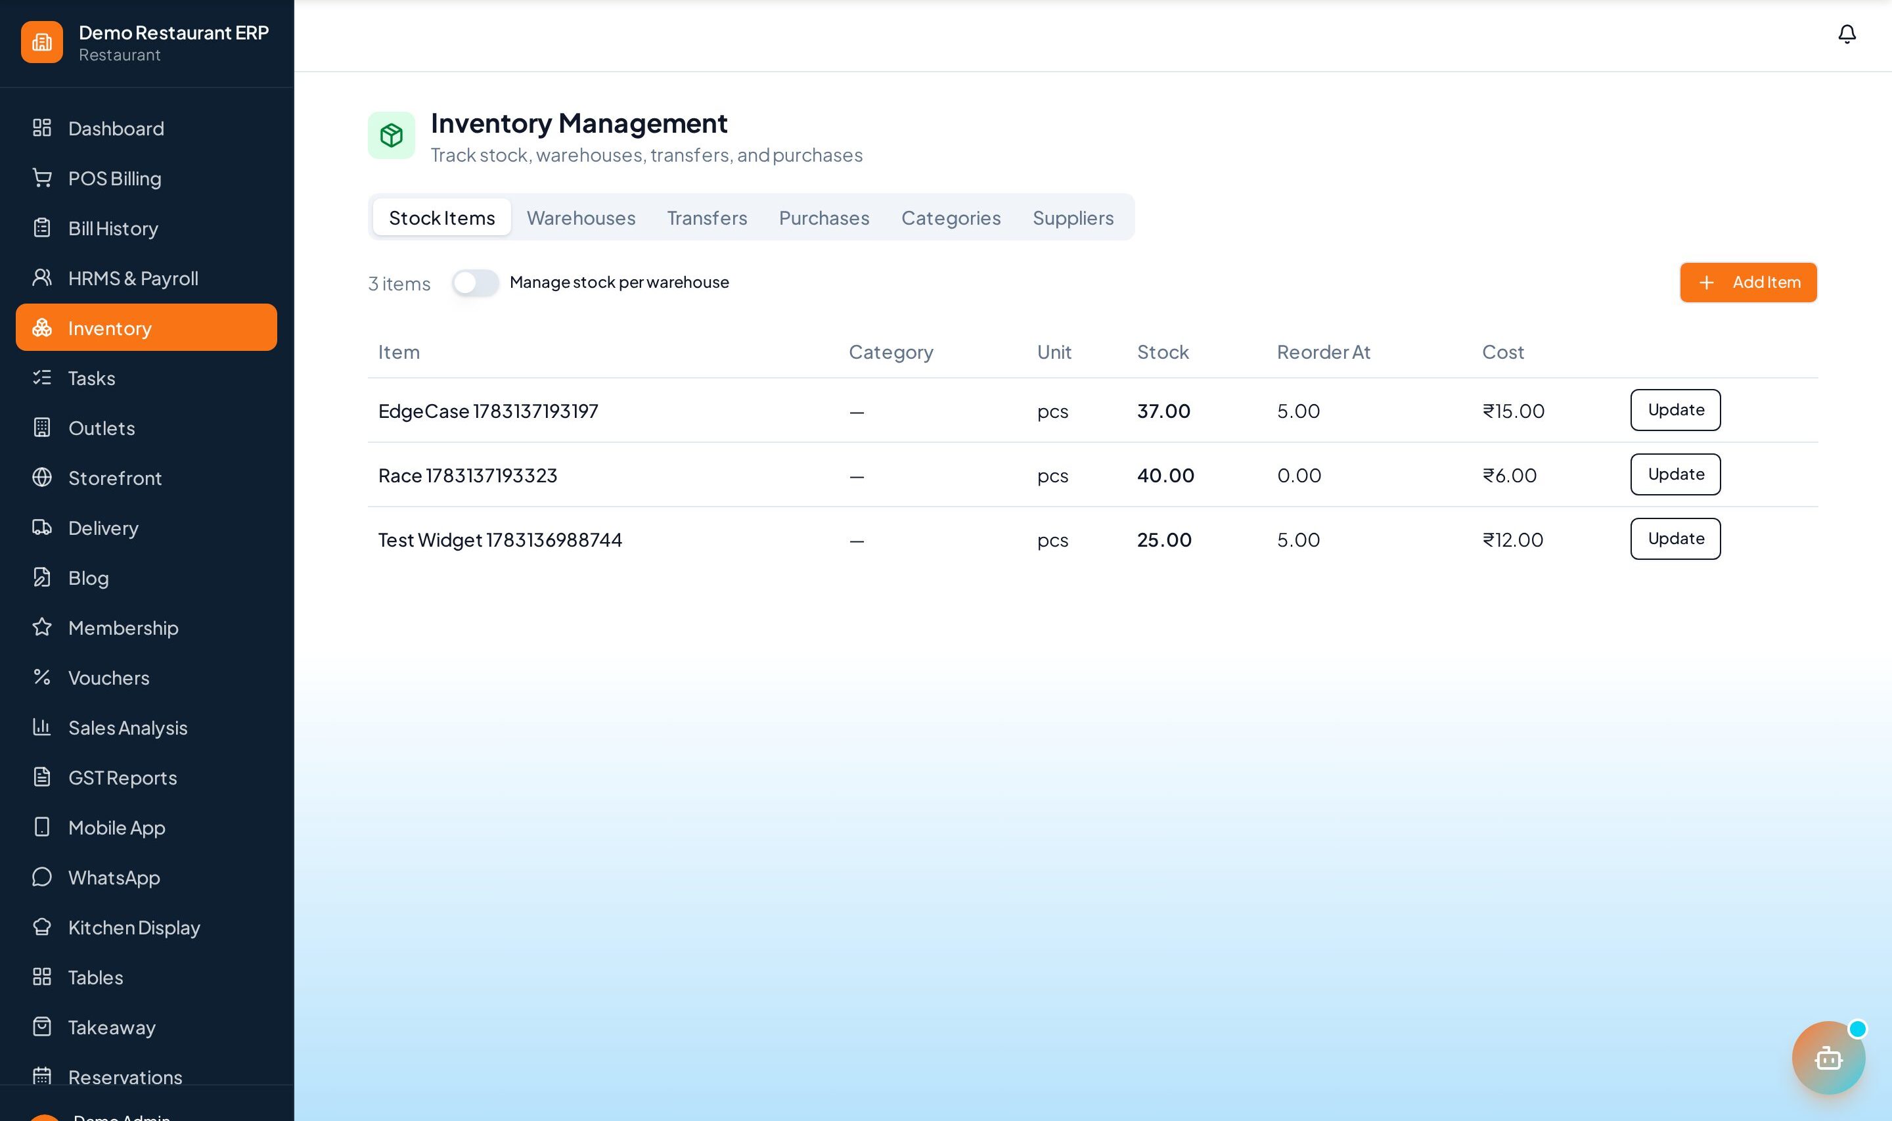Click the 37.00 stock value
Image resolution: width=1892 pixels, height=1121 pixels.
point(1163,411)
